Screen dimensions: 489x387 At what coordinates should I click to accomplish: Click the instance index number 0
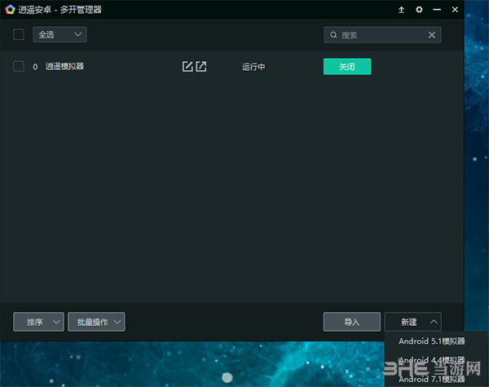[35, 67]
